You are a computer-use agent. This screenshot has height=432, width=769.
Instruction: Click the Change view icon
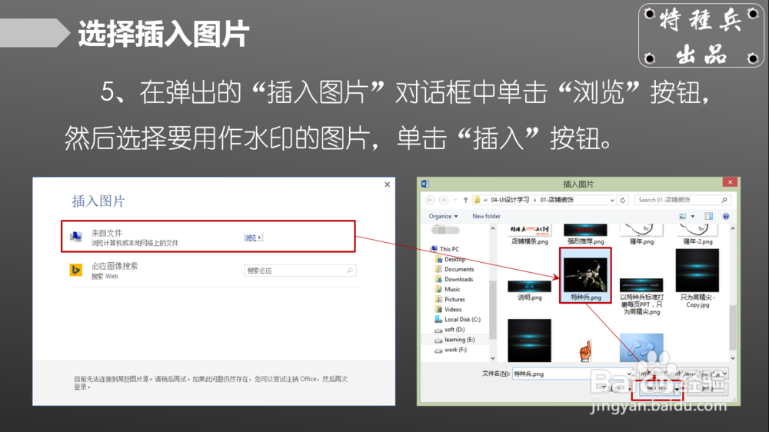click(682, 216)
